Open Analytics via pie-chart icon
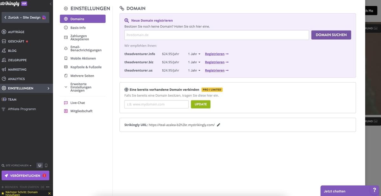 (x=3, y=79)
